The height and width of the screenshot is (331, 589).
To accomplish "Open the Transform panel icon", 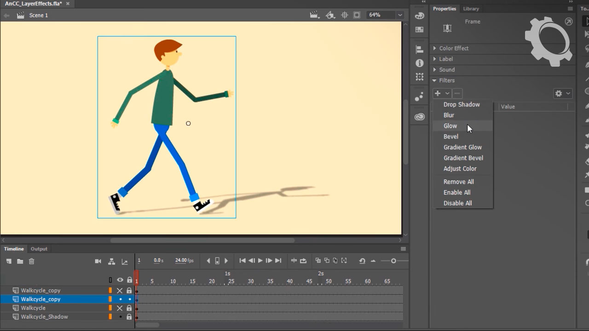I will (419, 77).
